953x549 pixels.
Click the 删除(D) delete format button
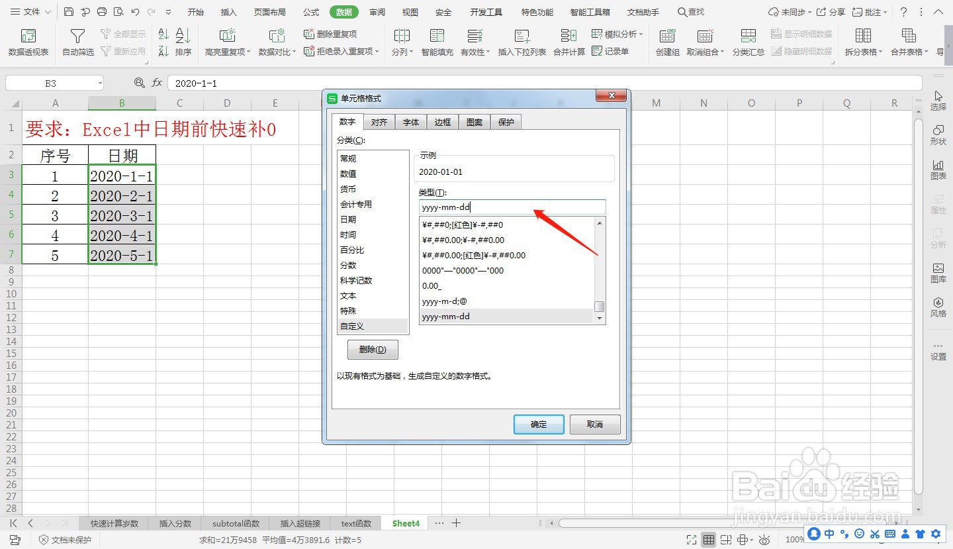point(373,350)
